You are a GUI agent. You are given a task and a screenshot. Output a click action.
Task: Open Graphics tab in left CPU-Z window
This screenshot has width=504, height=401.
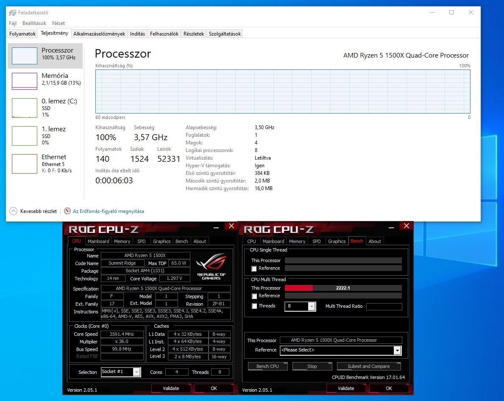pyautogui.click(x=162, y=241)
